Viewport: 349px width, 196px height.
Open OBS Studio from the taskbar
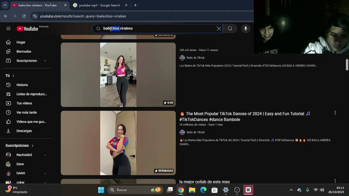pyautogui.click(x=237, y=190)
